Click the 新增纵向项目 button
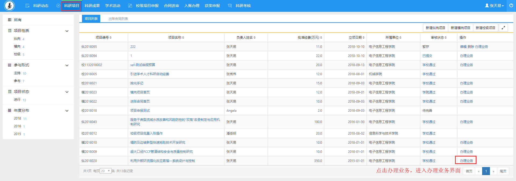 click(x=435, y=28)
